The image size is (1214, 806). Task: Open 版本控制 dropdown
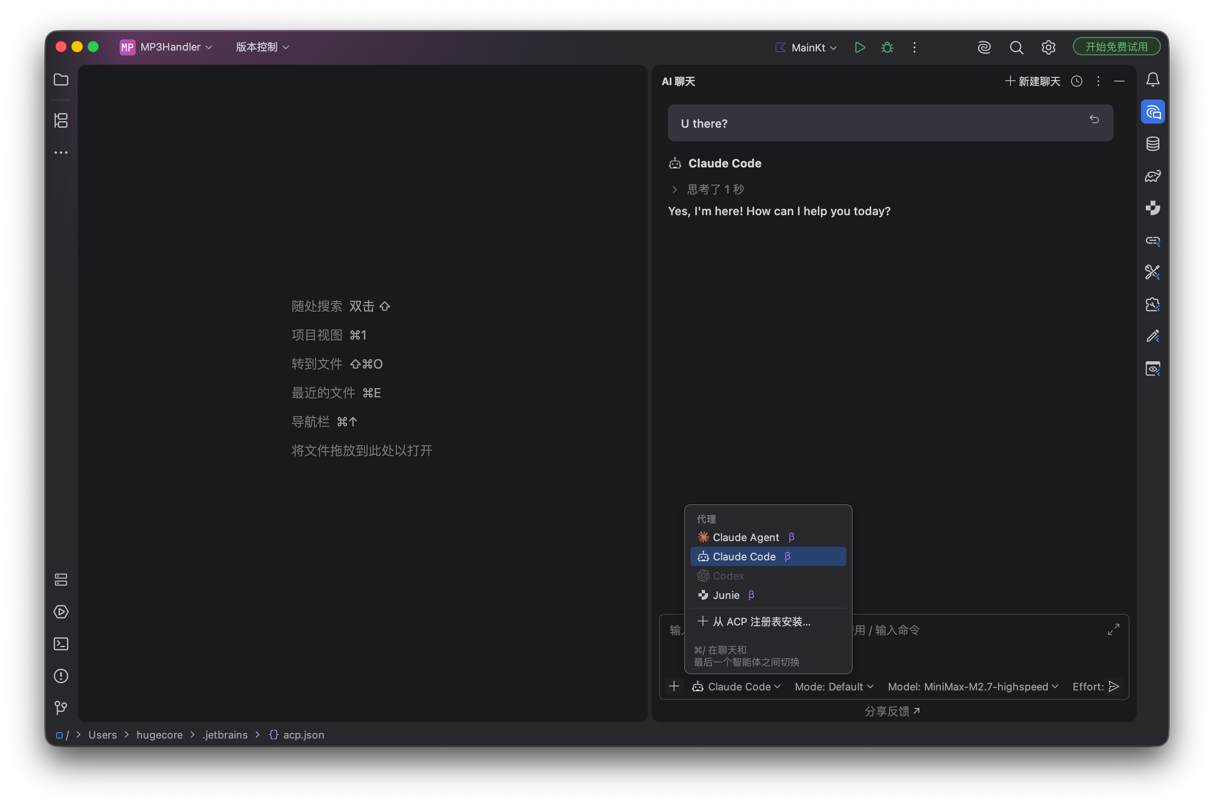pos(262,47)
